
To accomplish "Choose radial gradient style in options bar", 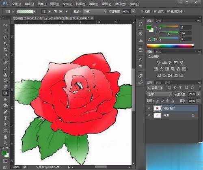I will pos(50,11).
